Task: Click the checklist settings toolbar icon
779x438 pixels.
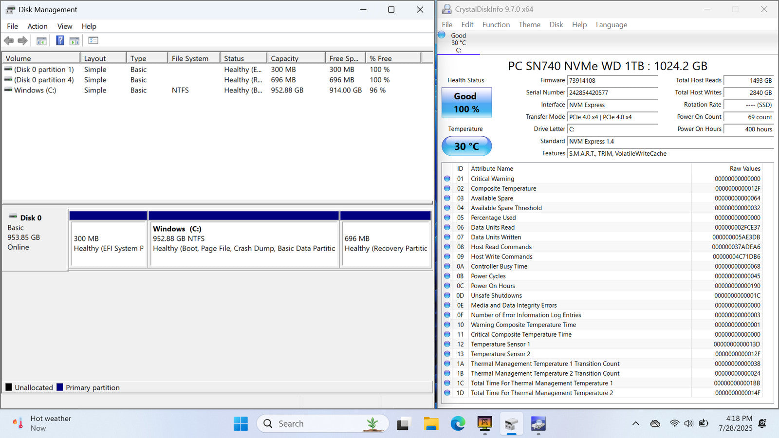Action: pos(93,41)
